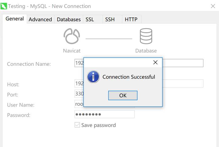Open the HTTP tab
Image resolution: width=219 pixels, height=147 pixels.
pyautogui.click(x=131, y=19)
